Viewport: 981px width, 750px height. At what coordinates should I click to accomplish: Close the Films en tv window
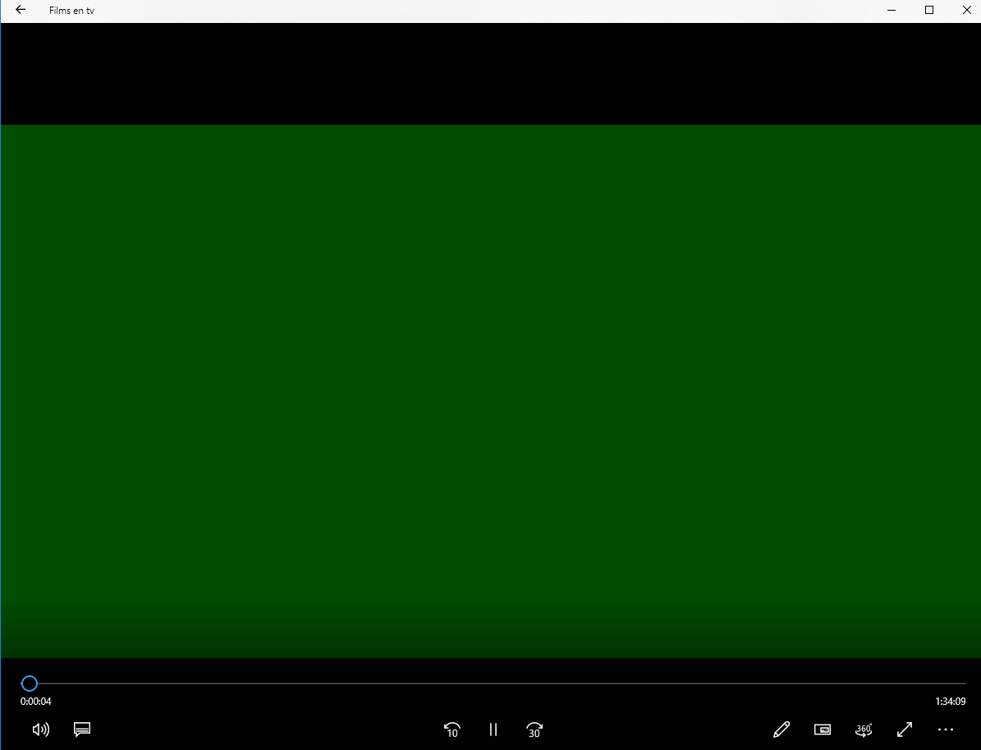(x=966, y=10)
